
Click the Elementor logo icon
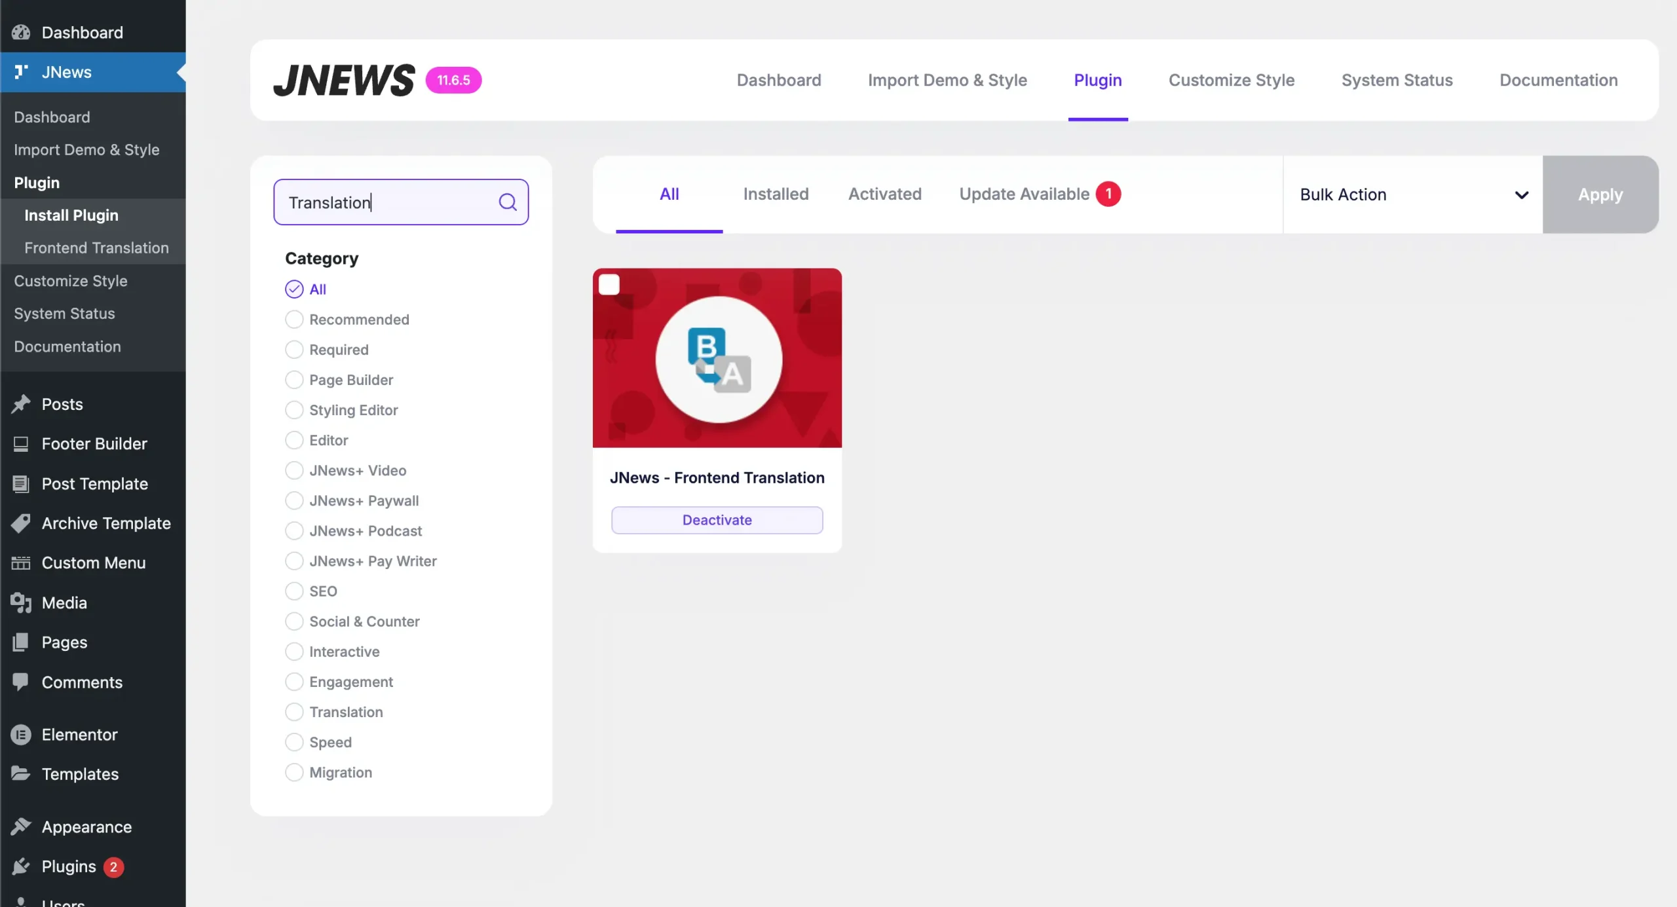coord(21,735)
